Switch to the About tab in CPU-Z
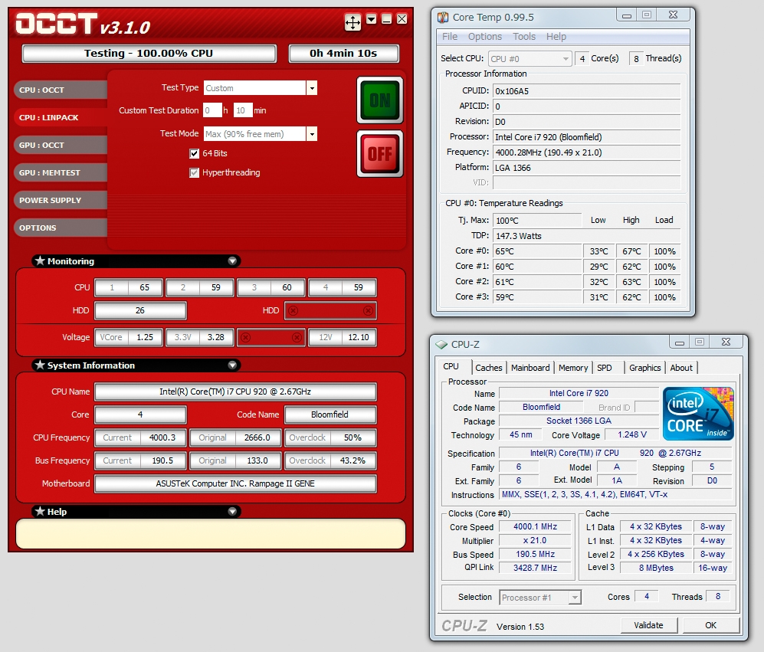 pos(681,368)
